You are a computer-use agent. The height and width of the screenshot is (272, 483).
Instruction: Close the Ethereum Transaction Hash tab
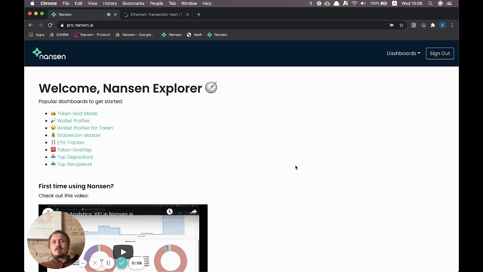[x=188, y=14]
